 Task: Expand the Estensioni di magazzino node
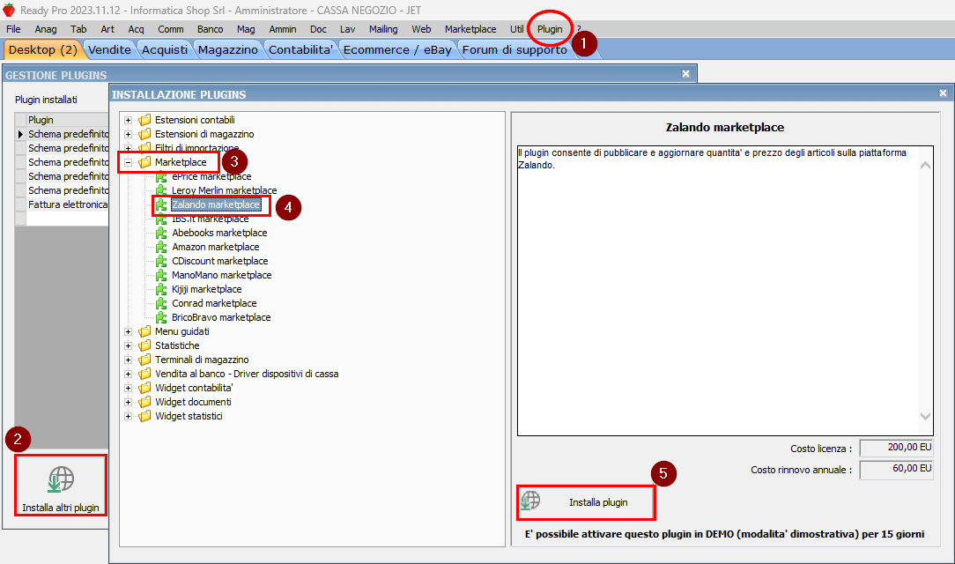(x=128, y=134)
